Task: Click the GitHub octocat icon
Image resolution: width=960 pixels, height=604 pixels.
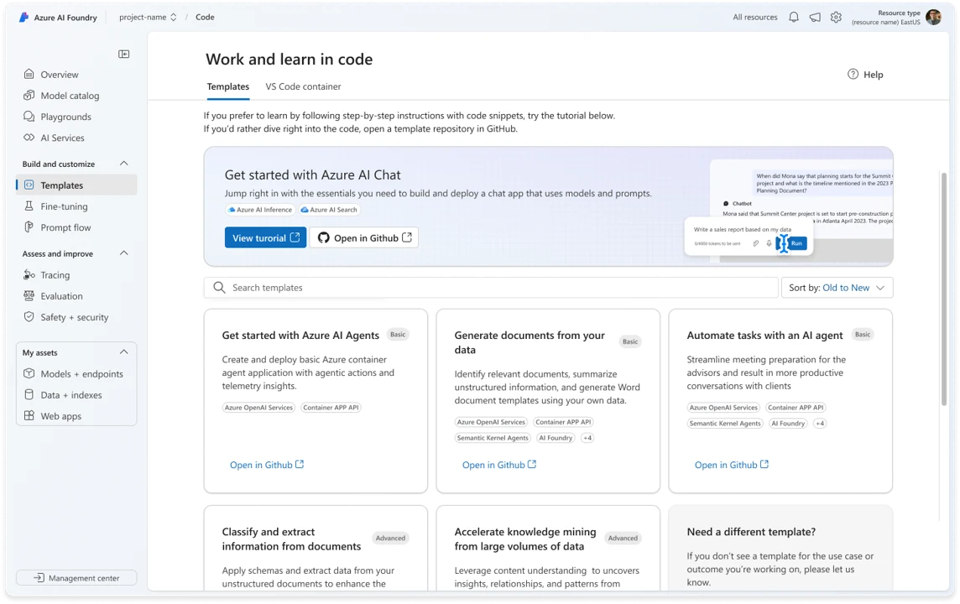Action: click(x=323, y=237)
